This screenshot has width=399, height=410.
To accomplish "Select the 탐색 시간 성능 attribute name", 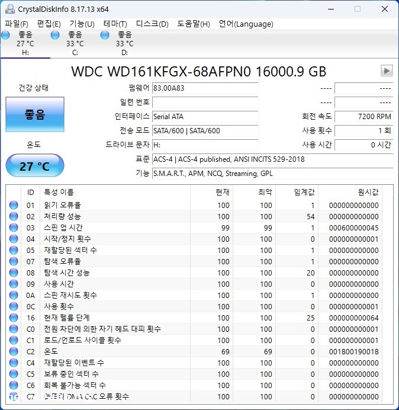I will [67, 273].
